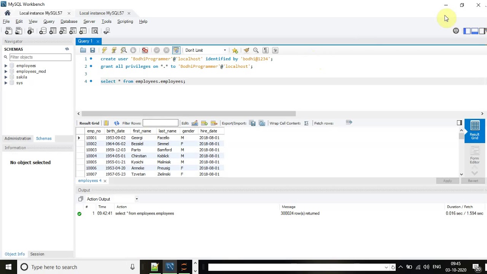Expand the sys schema
The width and height of the screenshot is (487, 274).
click(6, 83)
